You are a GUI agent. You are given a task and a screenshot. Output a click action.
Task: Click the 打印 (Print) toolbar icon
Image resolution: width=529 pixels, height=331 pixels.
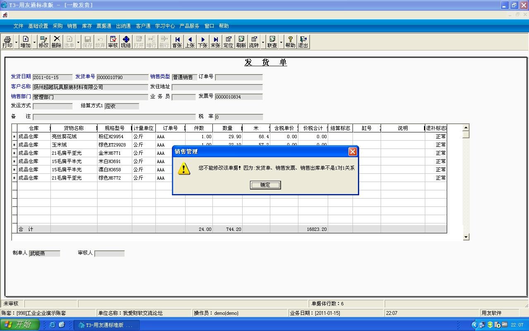[x=7, y=41]
